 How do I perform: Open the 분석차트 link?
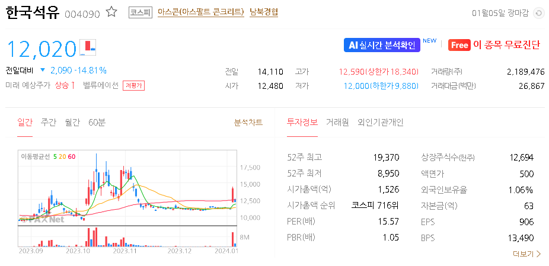tap(248, 123)
